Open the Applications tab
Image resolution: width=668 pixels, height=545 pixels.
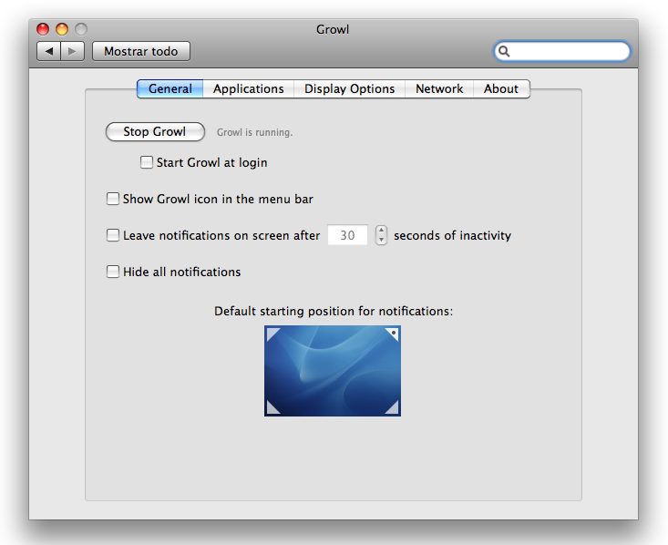click(x=249, y=88)
